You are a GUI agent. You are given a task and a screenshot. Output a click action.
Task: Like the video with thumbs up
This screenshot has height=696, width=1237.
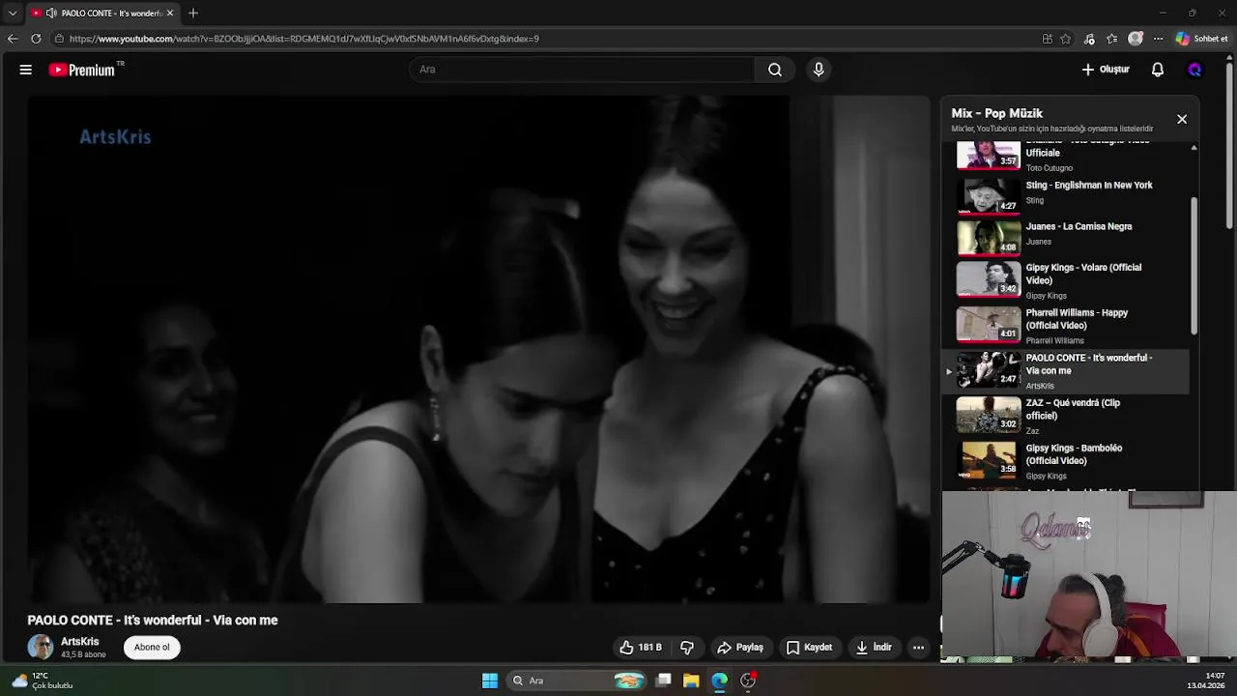tap(642, 648)
